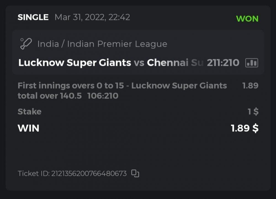The image size is (276, 199).
Task: Click the green WON status label
Action: [x=247, y=19]
